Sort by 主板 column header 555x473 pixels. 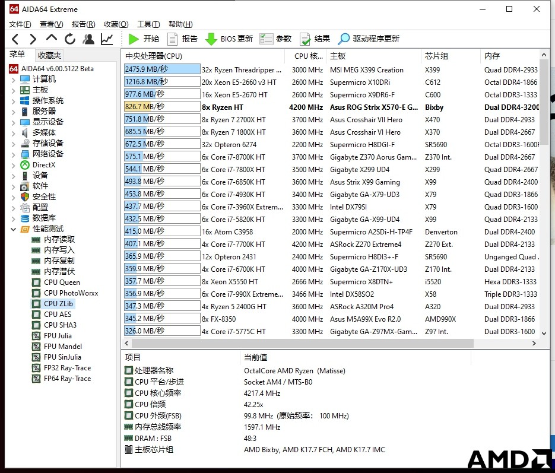pyautogui.click(x=374, y=56)
